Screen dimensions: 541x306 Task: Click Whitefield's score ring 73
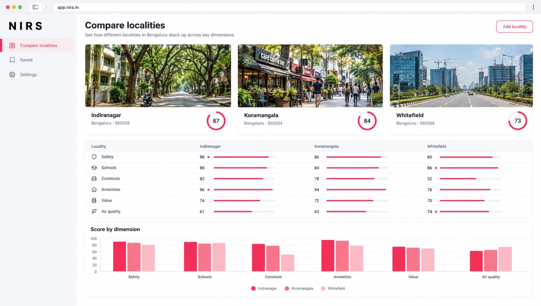517,121
